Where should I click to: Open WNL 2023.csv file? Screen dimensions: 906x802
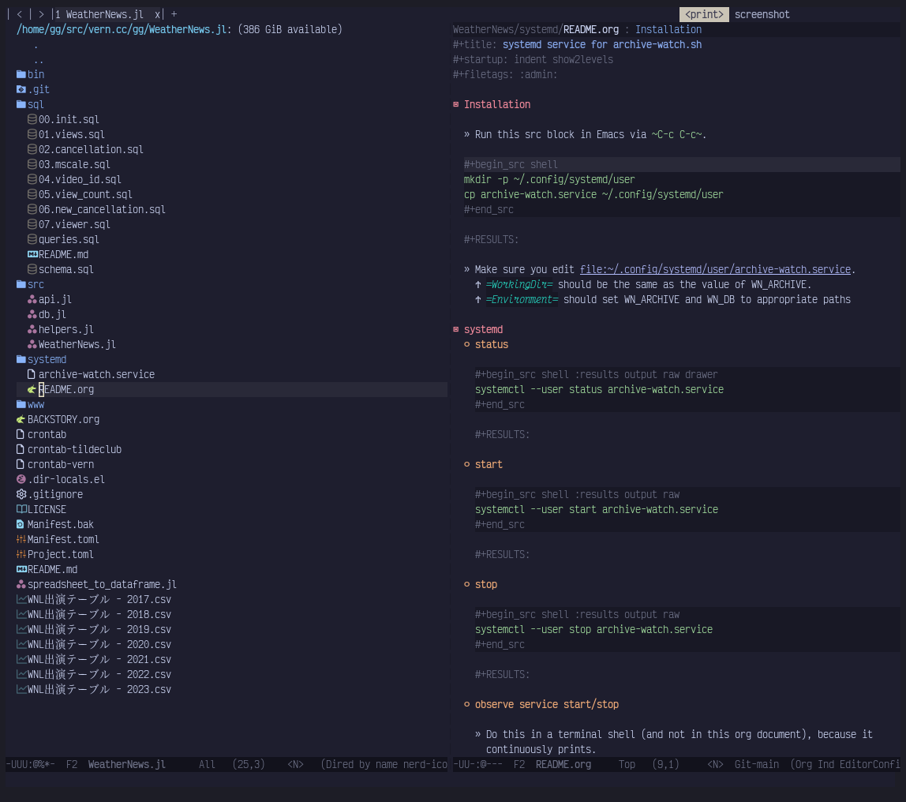[99, 690]
